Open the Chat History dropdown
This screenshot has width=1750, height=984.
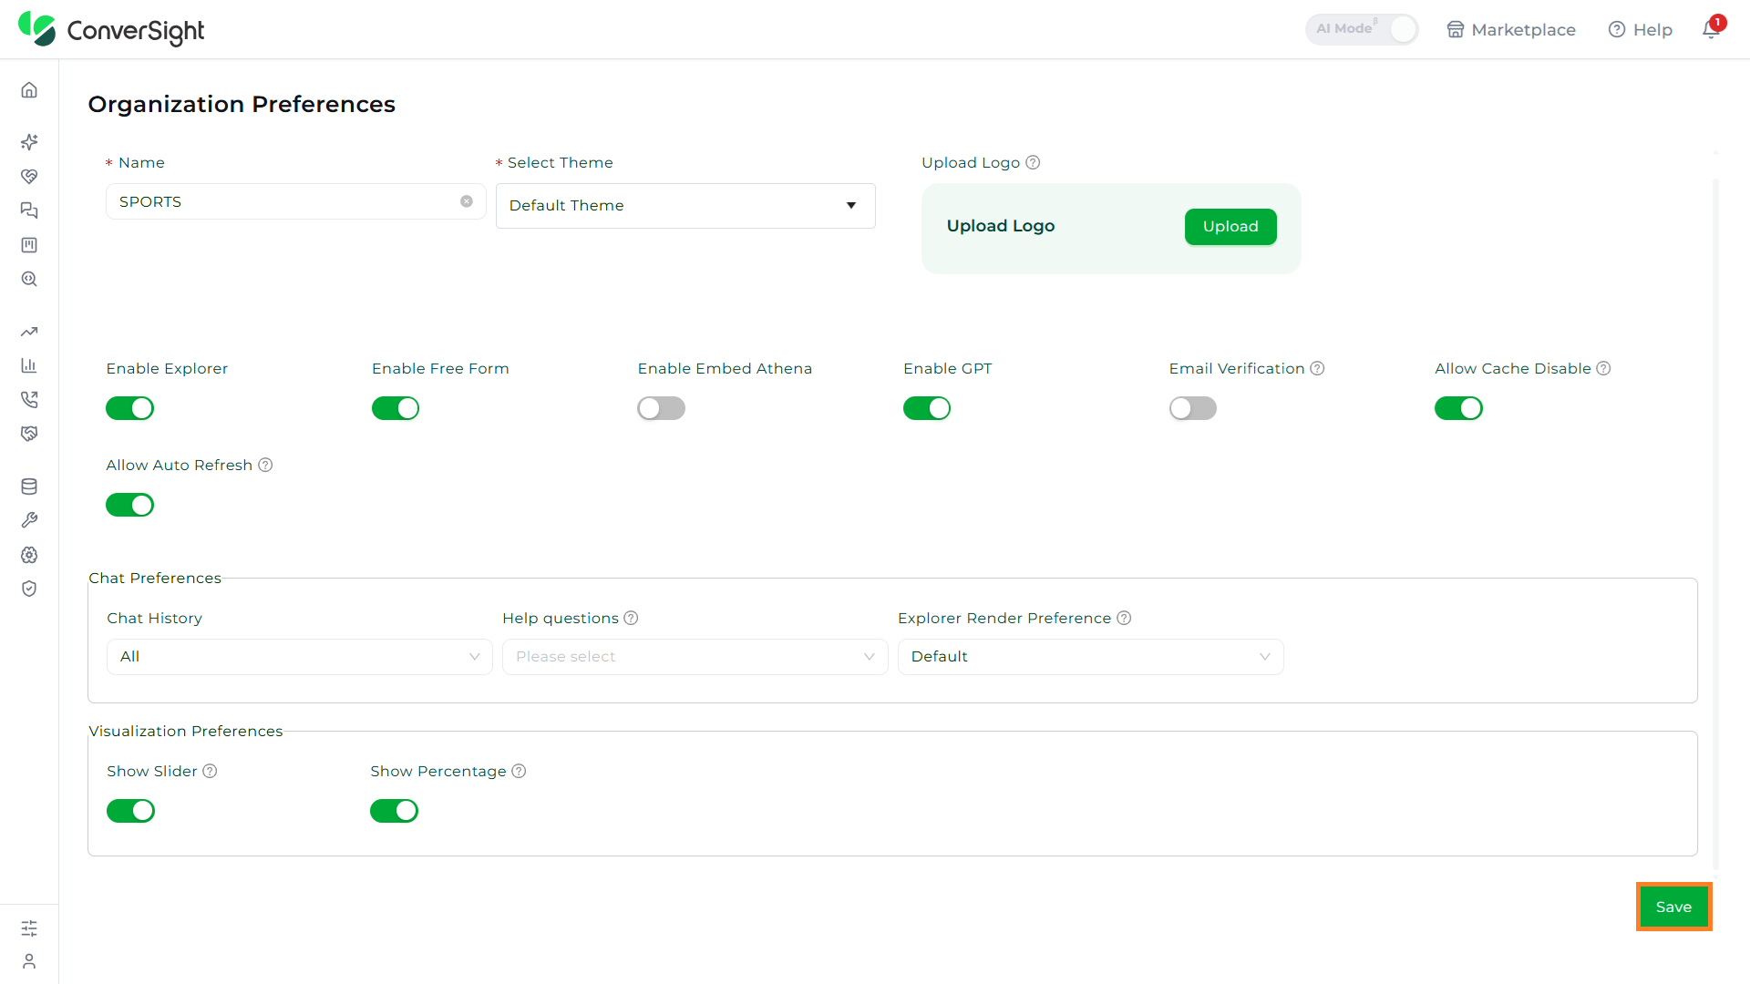(300, 657)
